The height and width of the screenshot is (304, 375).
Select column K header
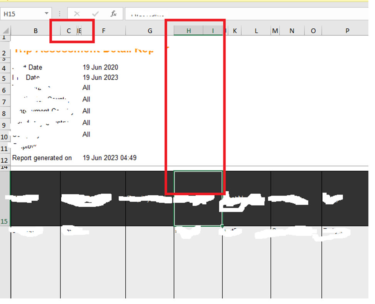(x=235, y=31)
